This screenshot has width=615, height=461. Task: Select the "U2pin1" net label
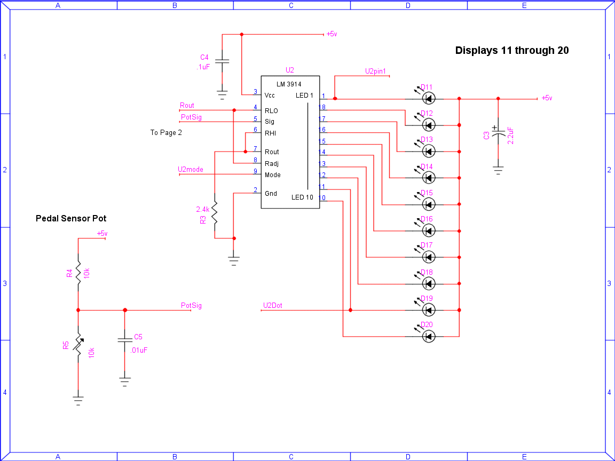(x=375, y=71)
